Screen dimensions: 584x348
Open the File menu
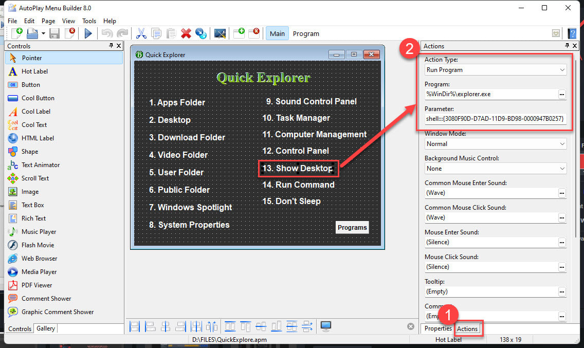tap(12, 21)
